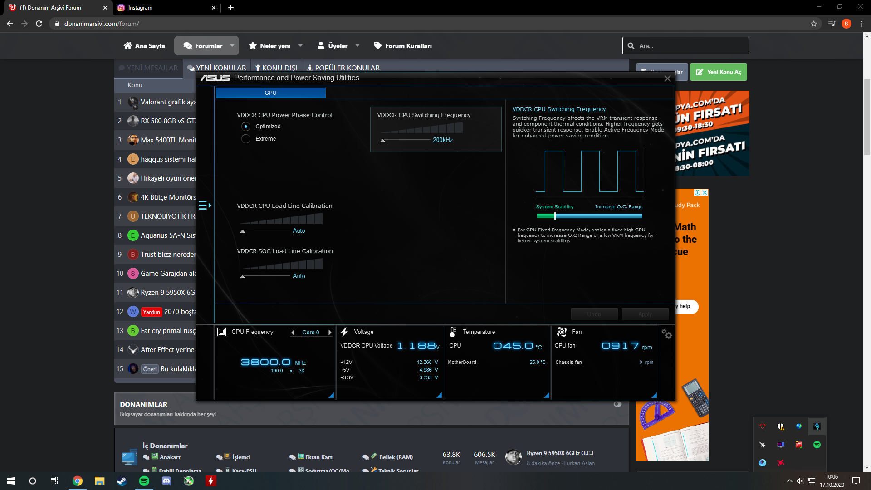Open the Forum Kuralları menu item

403,46
